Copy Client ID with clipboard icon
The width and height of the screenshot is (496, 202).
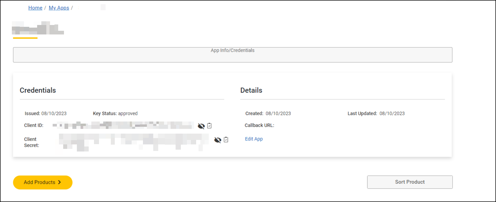(x=209, y=126)
